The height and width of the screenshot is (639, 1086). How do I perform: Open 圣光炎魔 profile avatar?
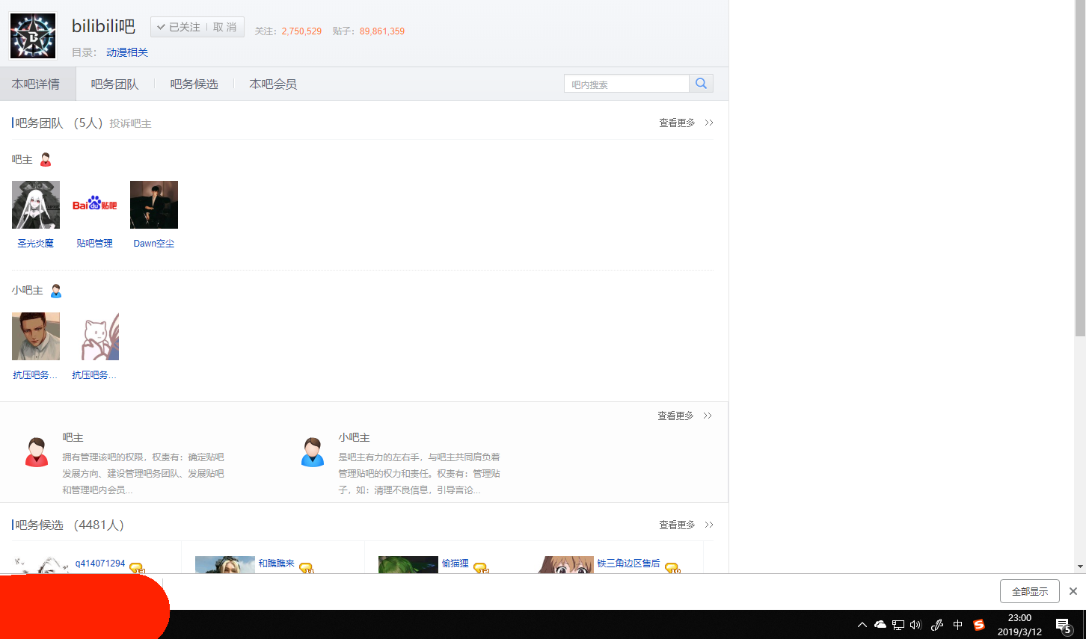(x=36, y=205)
